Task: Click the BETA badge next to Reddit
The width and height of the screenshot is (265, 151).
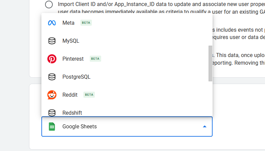Action: click(x=89, y=95)
